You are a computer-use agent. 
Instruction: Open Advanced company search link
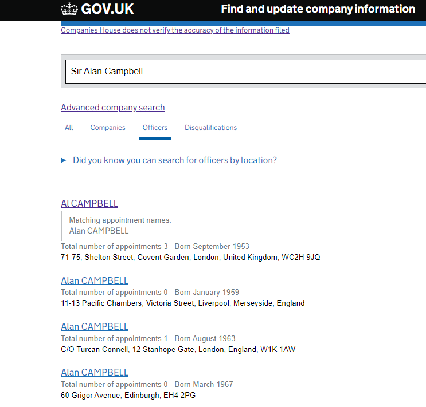tap(113, 108)
